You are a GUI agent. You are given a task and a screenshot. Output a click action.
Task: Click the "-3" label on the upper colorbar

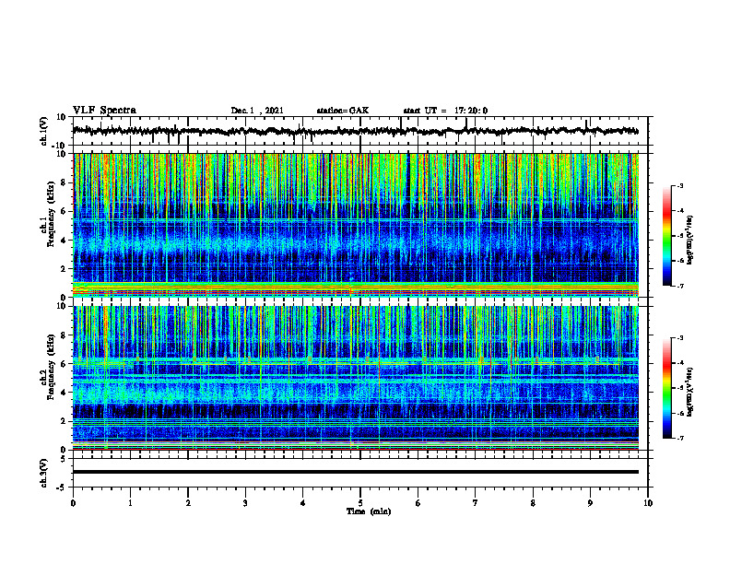pyautogui.click(x=679, y=186)
